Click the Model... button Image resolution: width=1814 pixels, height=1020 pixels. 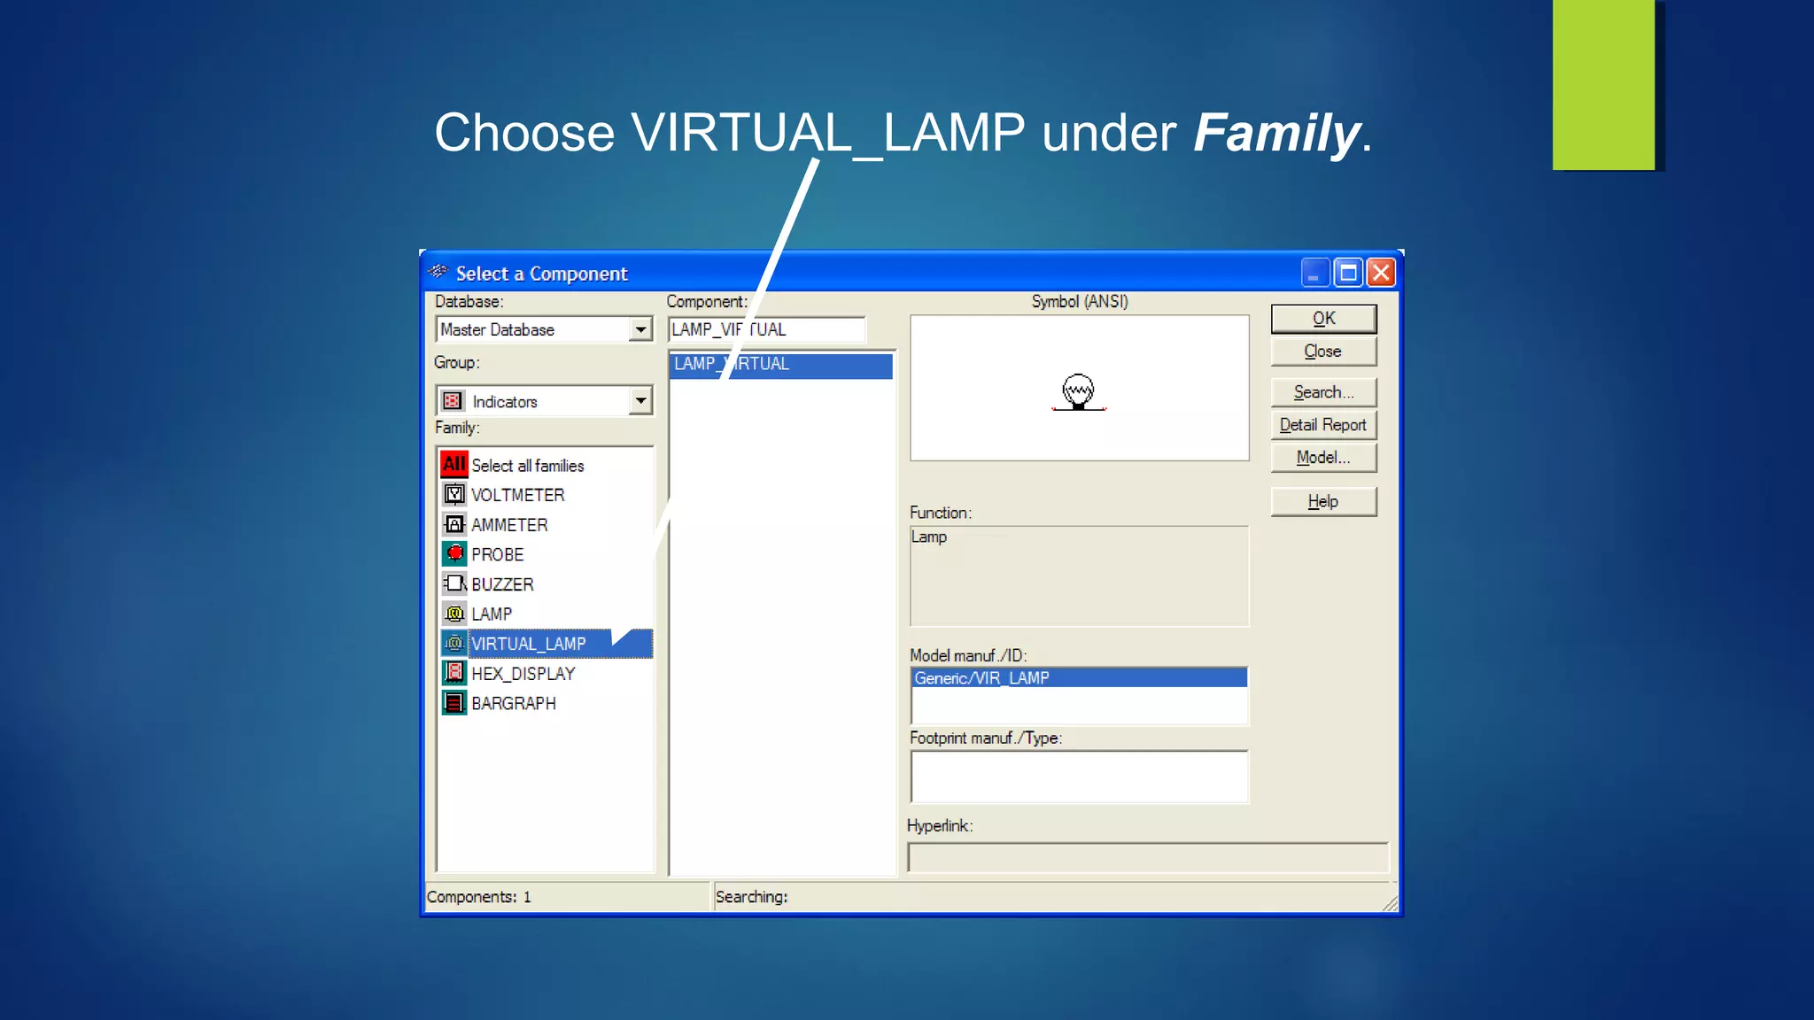point(1323,458)
